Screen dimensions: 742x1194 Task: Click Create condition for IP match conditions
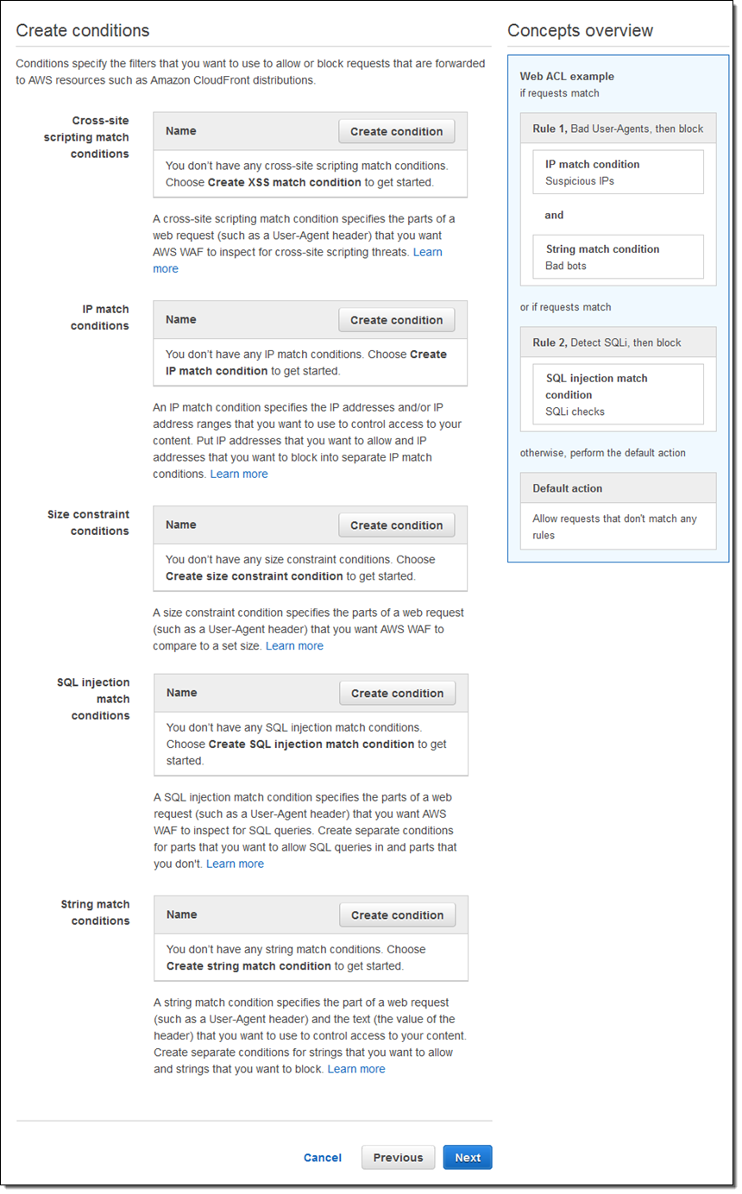(396, 320)
